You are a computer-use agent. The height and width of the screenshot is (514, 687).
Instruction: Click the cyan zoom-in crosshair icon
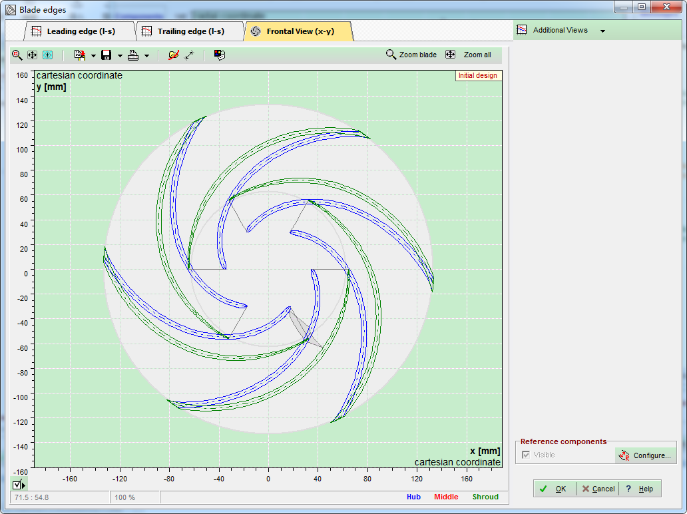(47, 55)
